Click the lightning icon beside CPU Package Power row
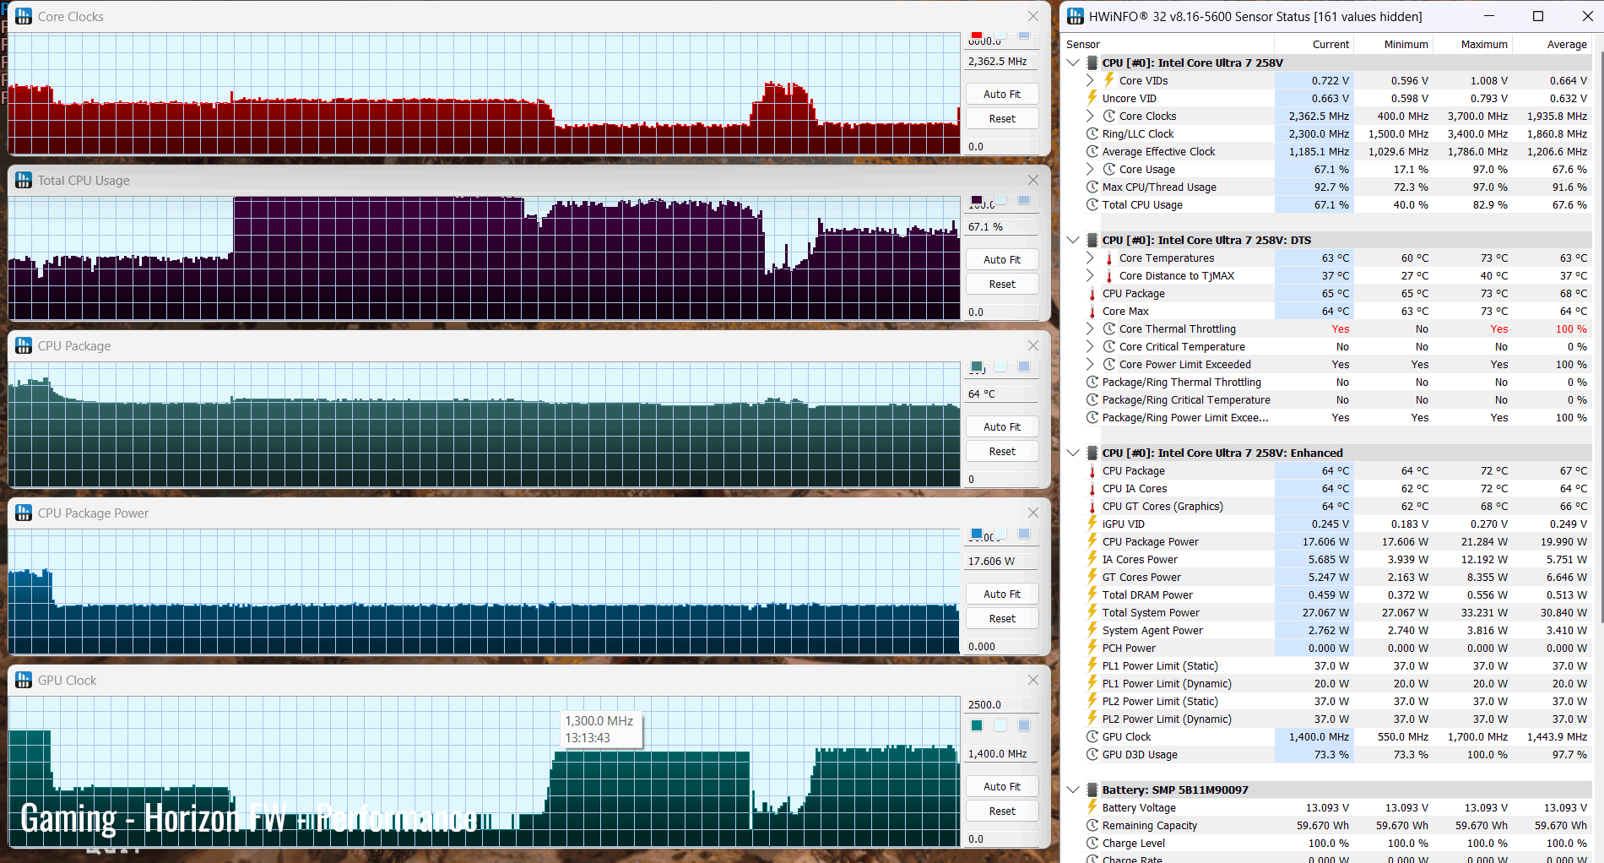 (1092, 541)
